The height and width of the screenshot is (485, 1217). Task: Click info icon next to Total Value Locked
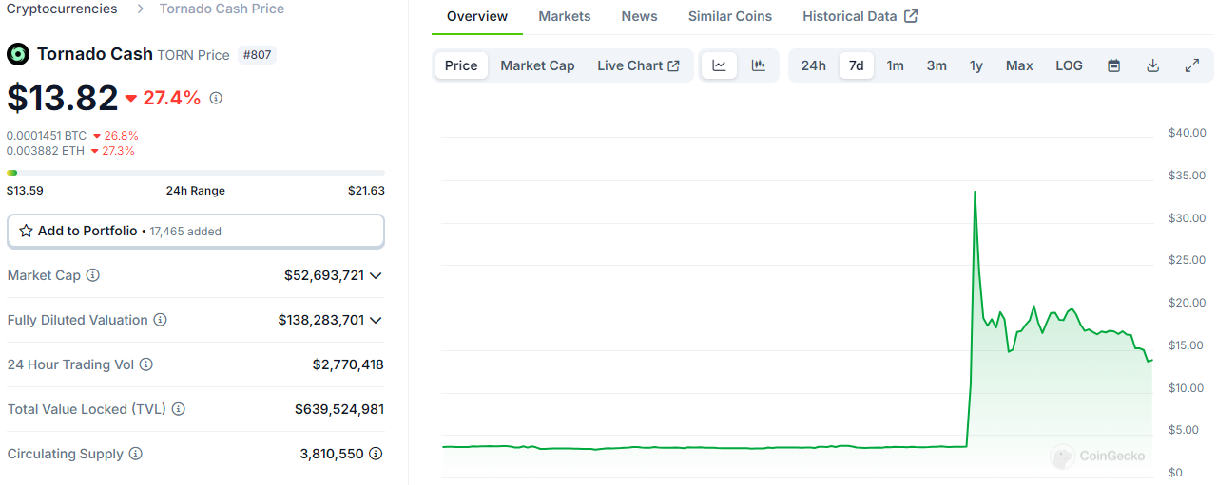coord(179,409)
